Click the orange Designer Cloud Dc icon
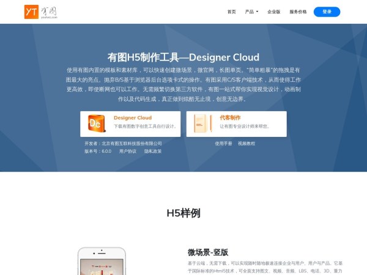 point(97,123)
